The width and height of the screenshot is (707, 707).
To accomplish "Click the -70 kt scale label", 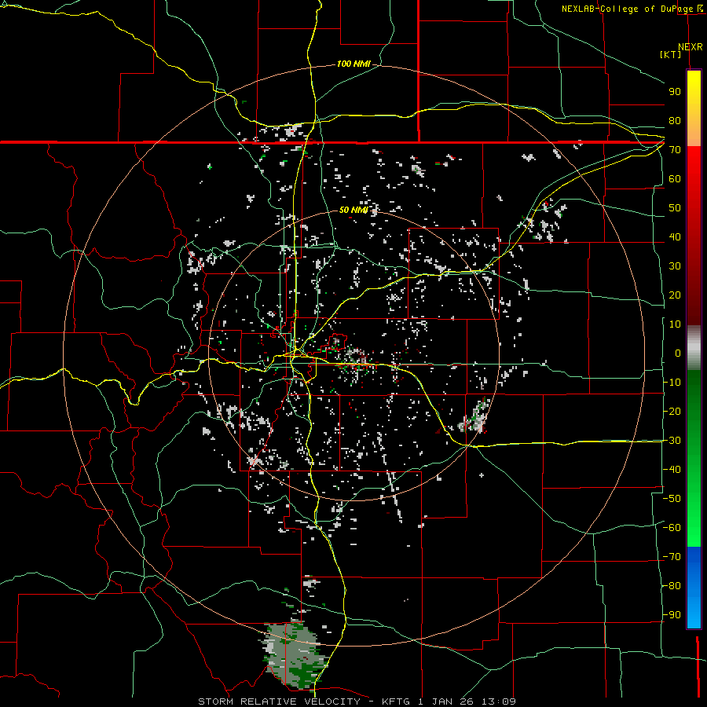I will pyautogui.click(x=672, y=557).
